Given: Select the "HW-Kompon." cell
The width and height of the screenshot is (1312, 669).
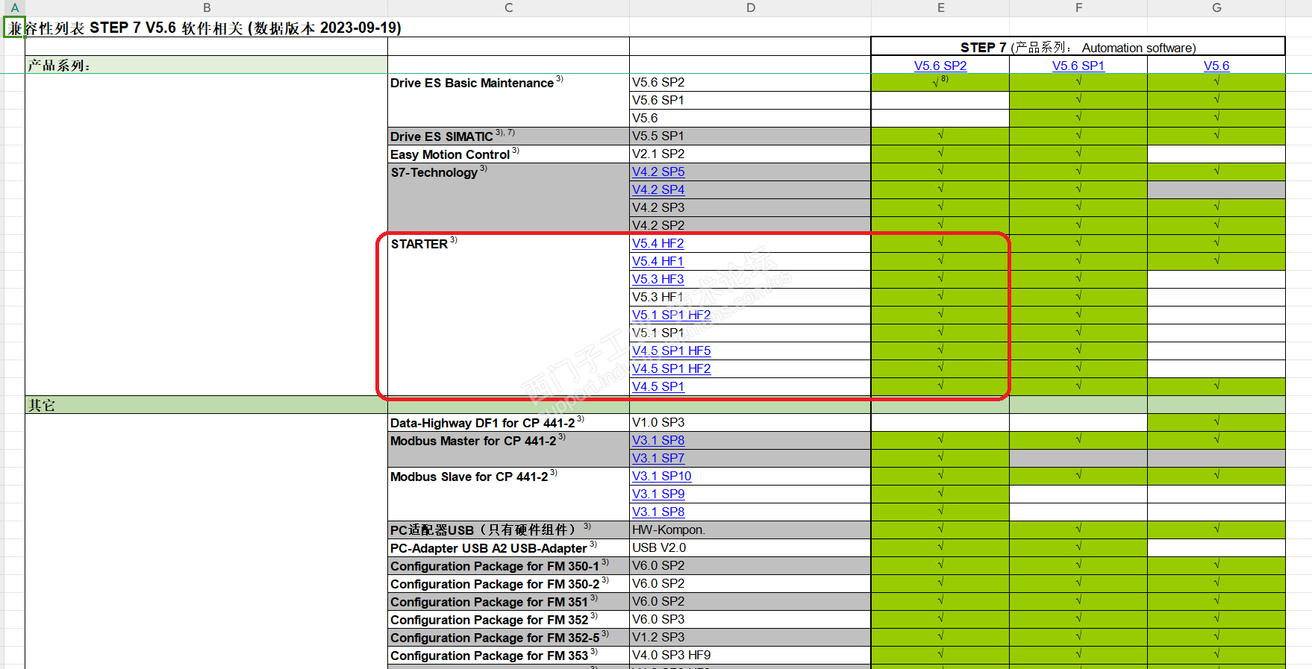Looking at the screenshot, I should point(751,530).
